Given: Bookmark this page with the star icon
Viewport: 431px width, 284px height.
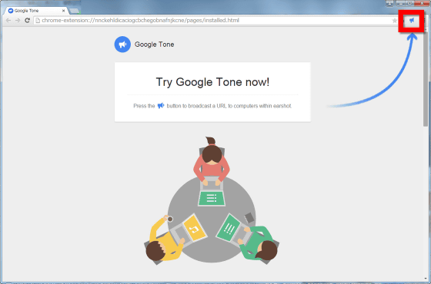Looking at the screenshot, I should 394,21.
